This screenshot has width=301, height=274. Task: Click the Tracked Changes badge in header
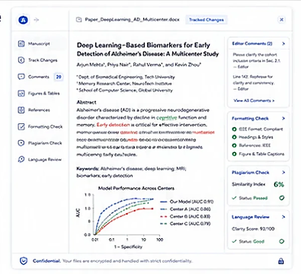coord(206,20)
